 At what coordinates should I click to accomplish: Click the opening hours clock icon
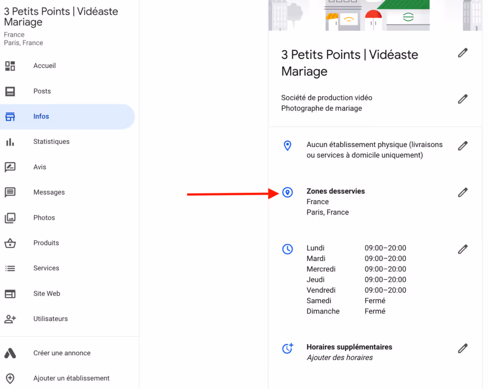[x=287, y=249]
